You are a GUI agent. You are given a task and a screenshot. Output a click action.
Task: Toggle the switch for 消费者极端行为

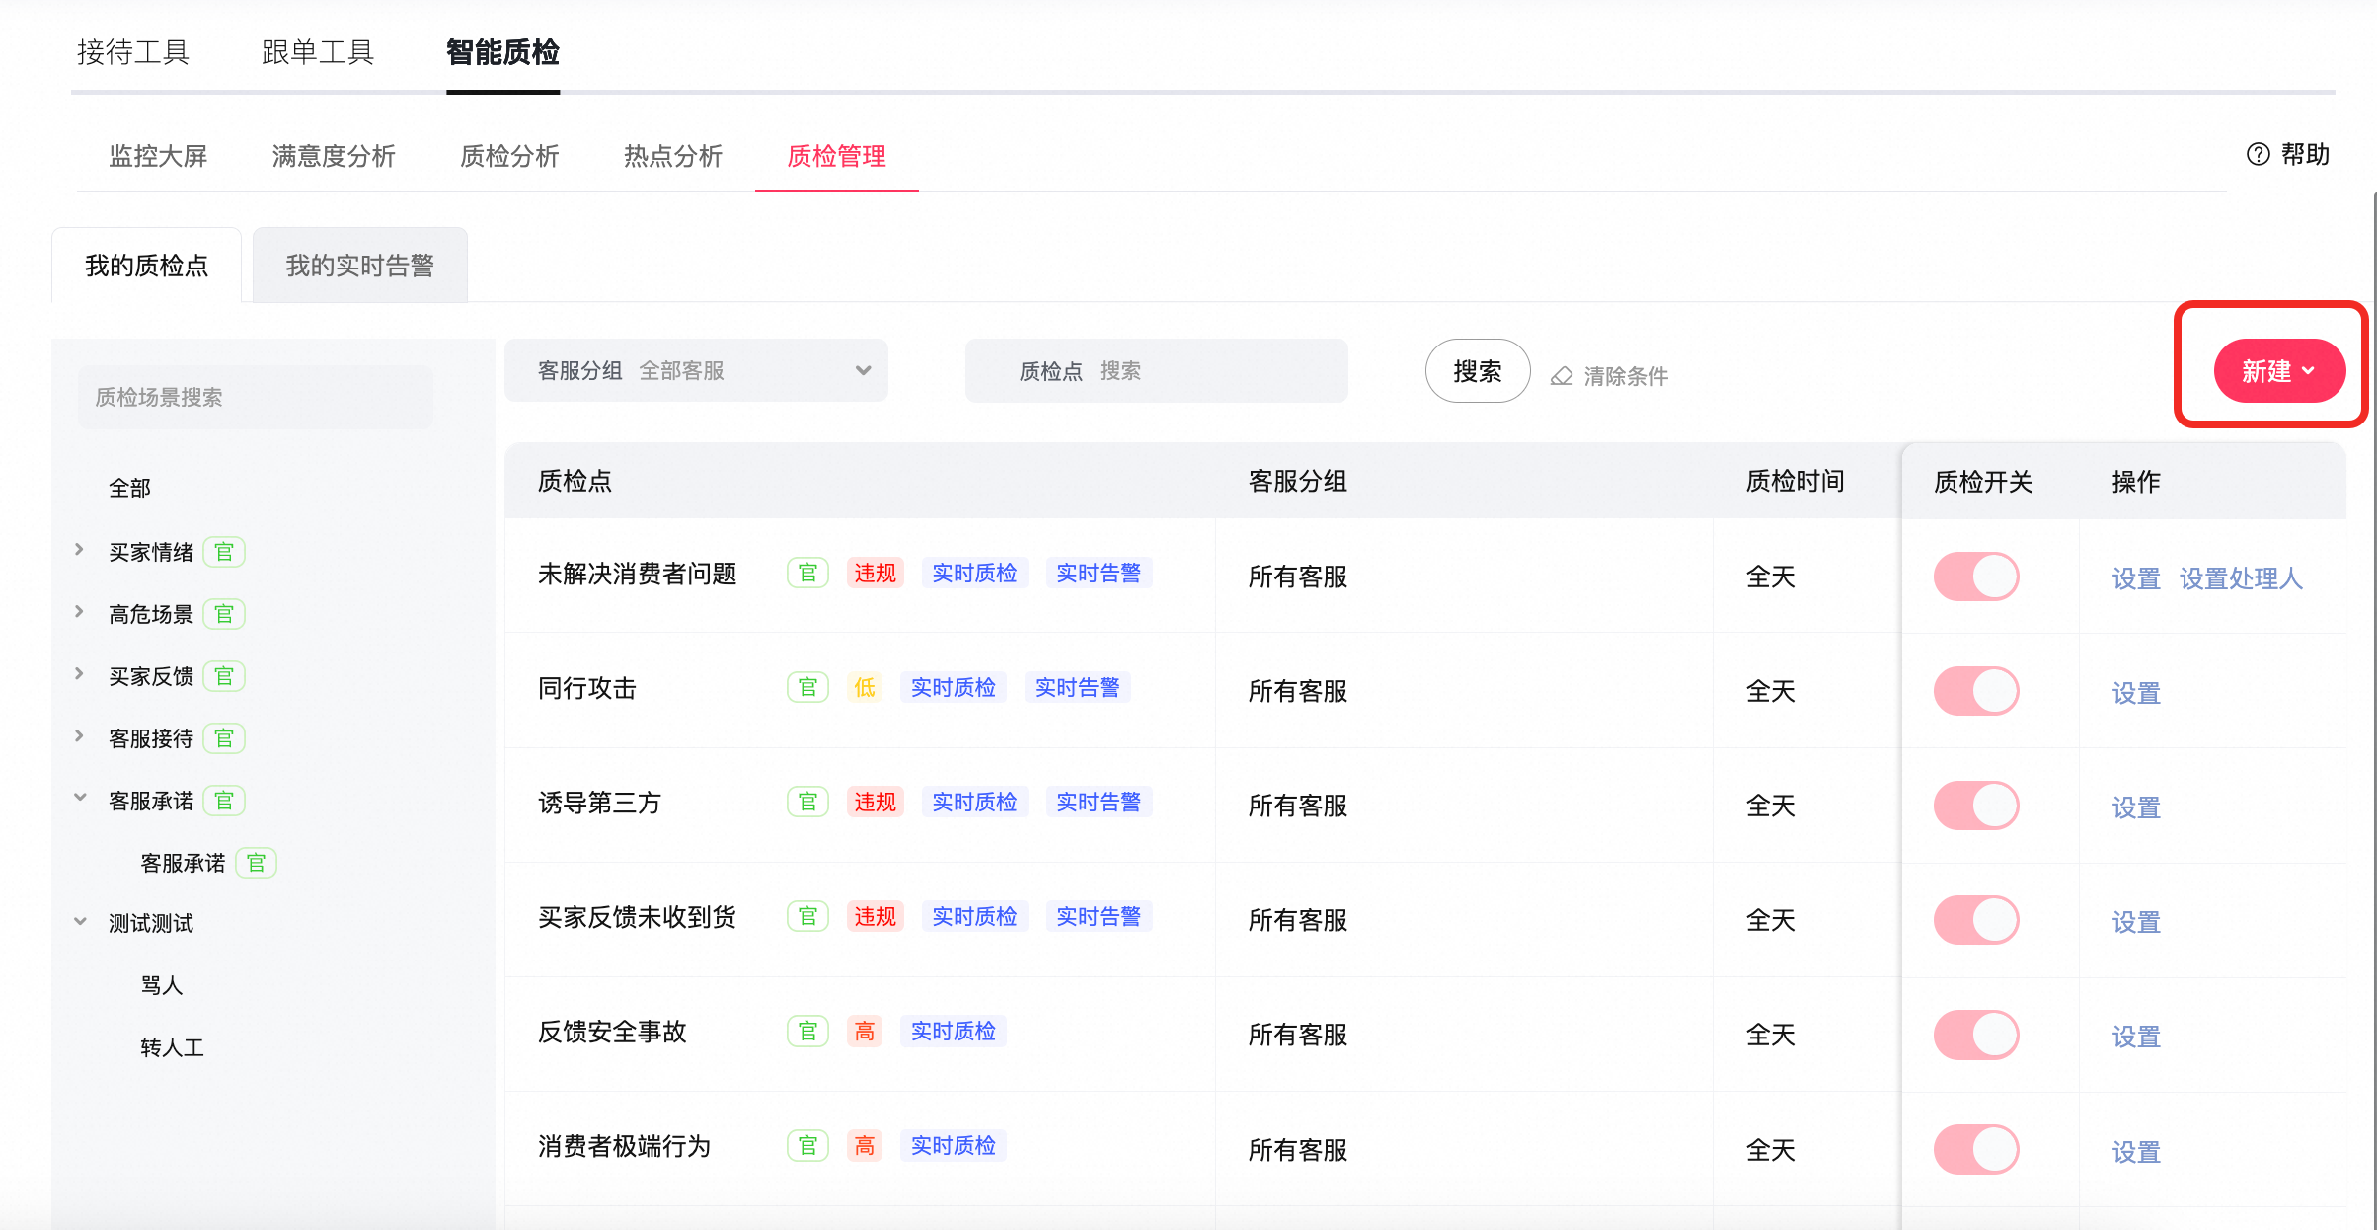click(x=1976, y=1149)
